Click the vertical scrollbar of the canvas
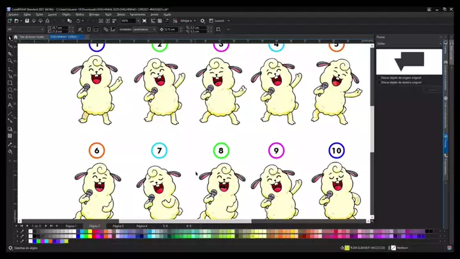Image resolution: width=460 pixels, height=259 pixels. coord(372,128)
